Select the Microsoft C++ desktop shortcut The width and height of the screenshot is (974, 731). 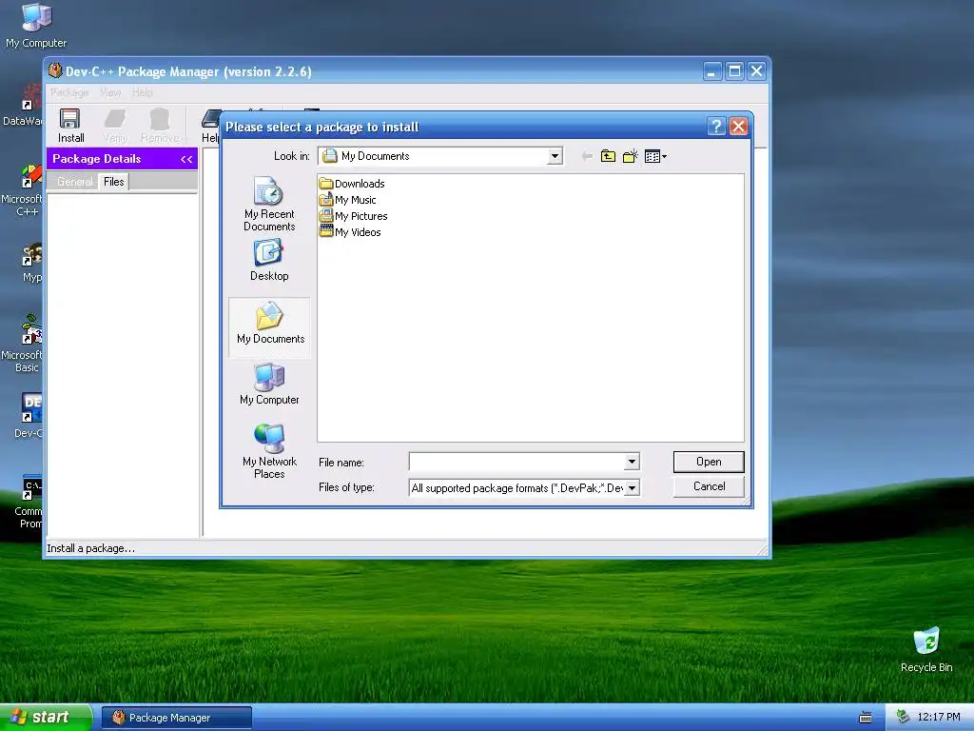click(x=23, y=190)
